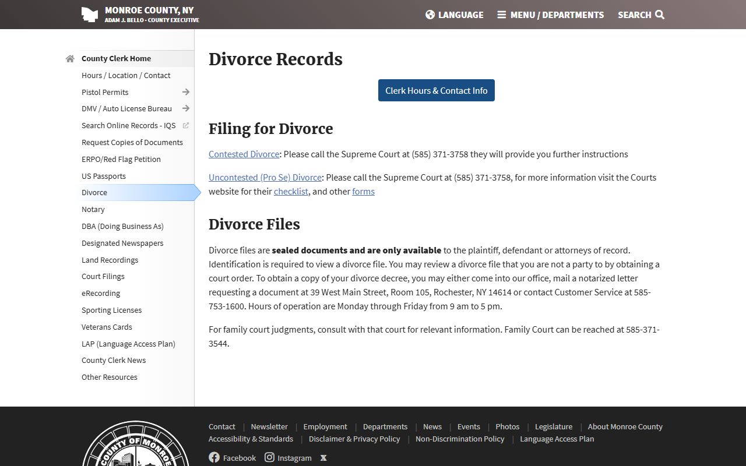Select DMV / Auto License Bureau in sidebar
The height and width of the screenshot is (466, 746).
pos(126,108)
